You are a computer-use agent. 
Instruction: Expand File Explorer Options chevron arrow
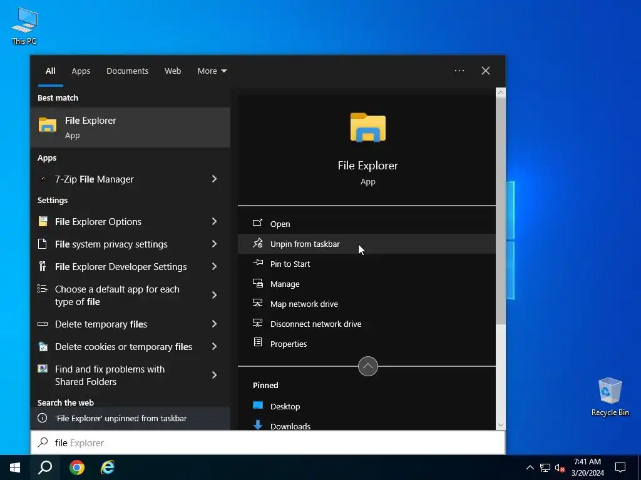[214, 221]
